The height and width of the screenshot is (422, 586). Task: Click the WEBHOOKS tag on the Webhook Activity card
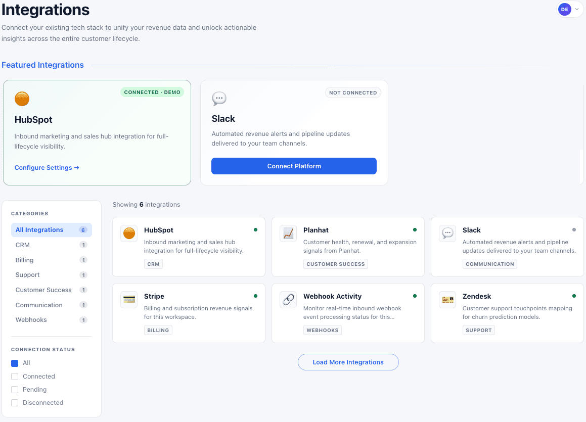[x=323, y=330]
